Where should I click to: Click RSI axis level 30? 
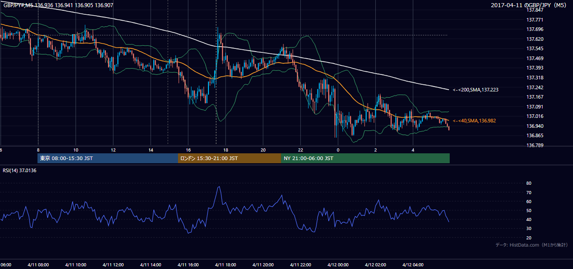pyautogui.click(x=529, y=229)
